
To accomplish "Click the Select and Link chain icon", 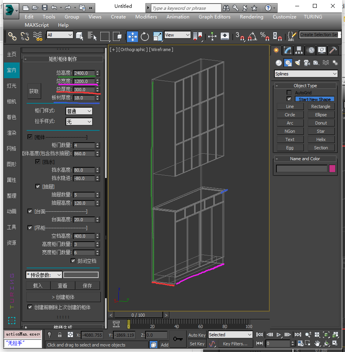I will [x=12, y=37].
